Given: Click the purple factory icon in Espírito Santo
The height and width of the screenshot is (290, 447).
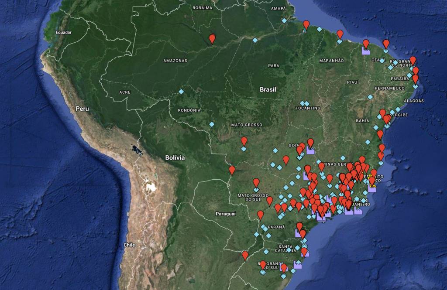Looking at the screenshot, I should [x=372, y=188].
